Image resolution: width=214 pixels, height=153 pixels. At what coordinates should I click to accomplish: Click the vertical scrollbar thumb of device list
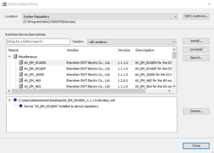[174, 55]
